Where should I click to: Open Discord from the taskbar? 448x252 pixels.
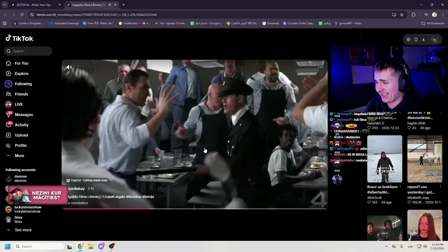coord(101,246)
